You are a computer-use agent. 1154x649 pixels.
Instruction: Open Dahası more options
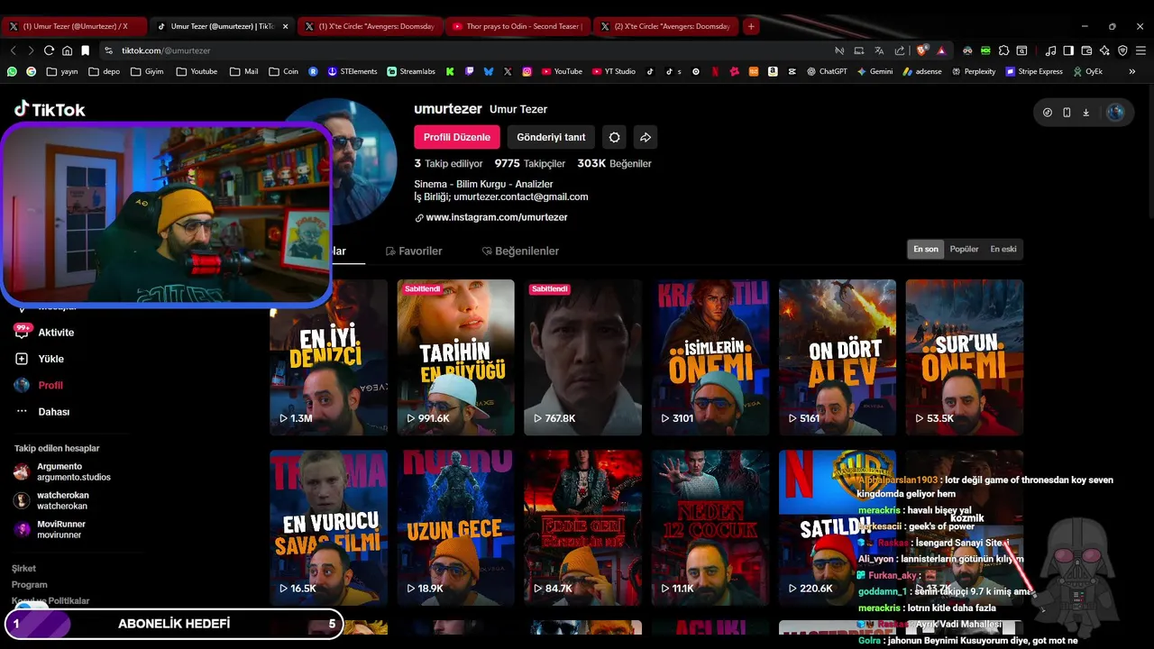(x=42, y=411)
